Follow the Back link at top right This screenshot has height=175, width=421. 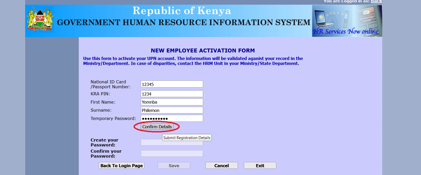pos(376,2)
